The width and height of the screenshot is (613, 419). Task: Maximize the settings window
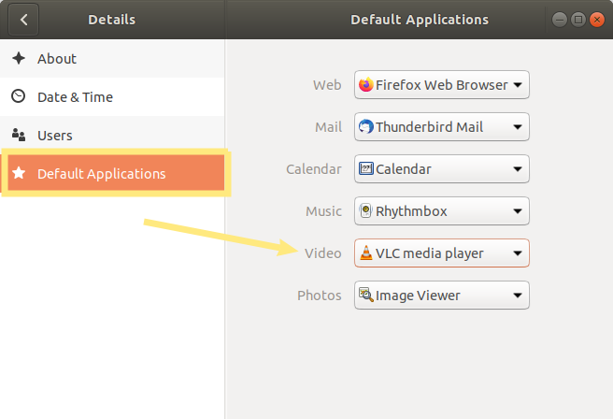(578, 20)
